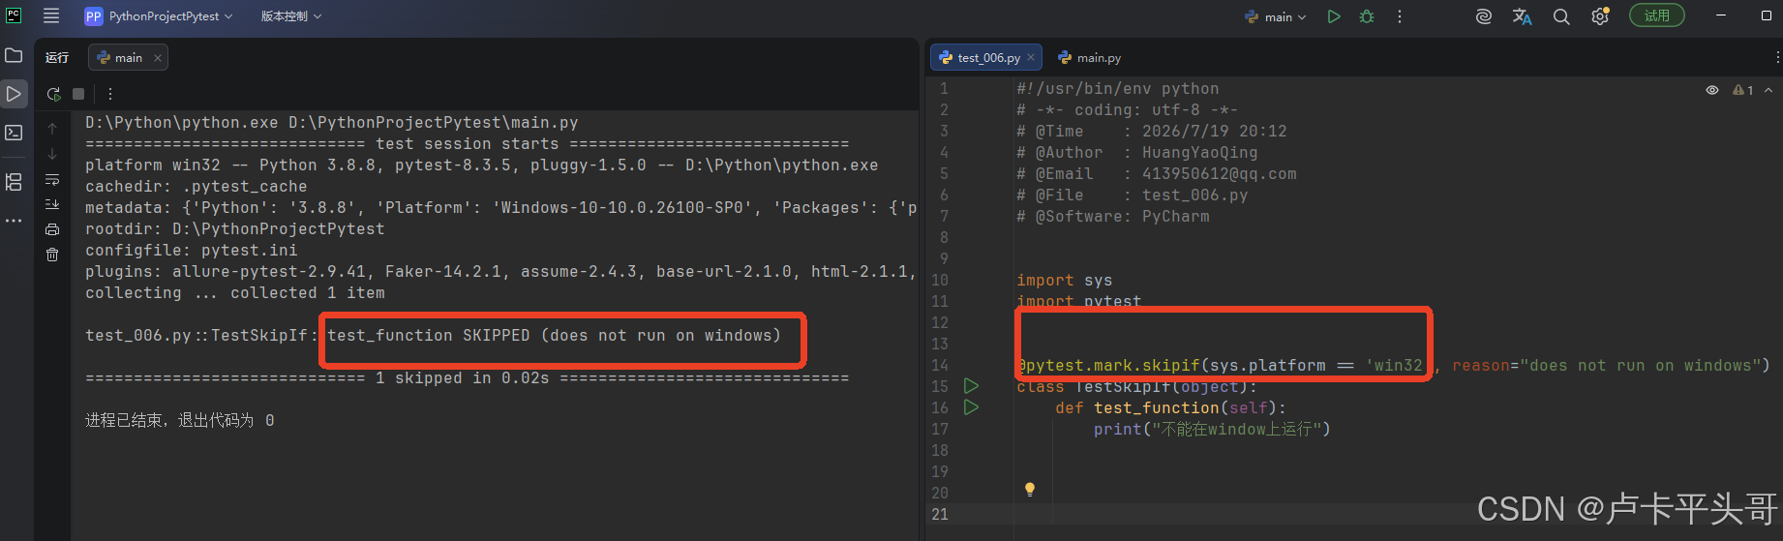1783x541 pixels.
Task: Click the print statement on line 17
Action: (1212, 430)
